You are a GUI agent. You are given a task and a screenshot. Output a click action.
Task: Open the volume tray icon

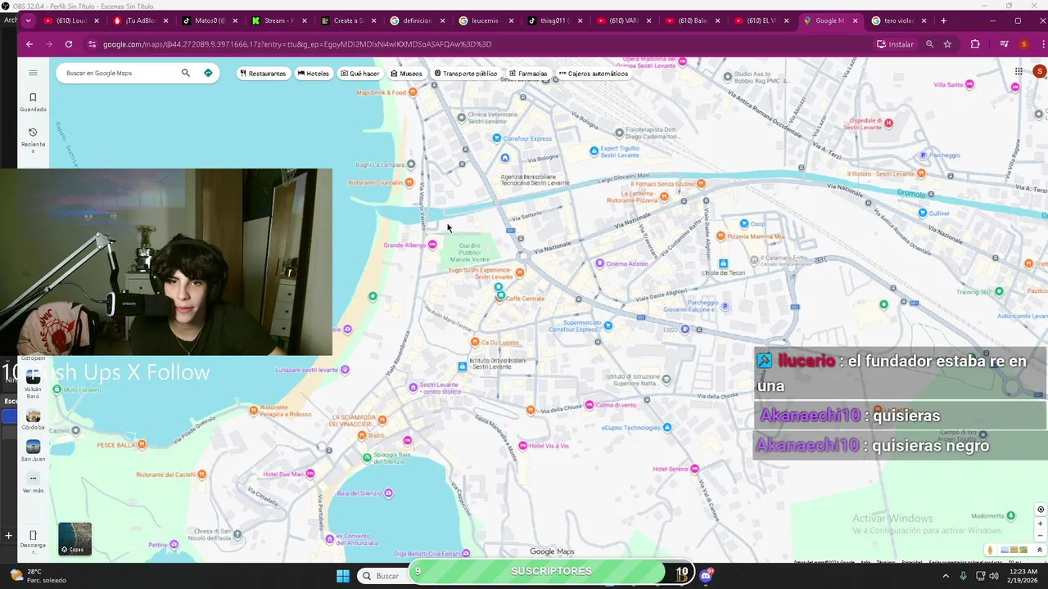pyautogui.click(x=993, y=576)
